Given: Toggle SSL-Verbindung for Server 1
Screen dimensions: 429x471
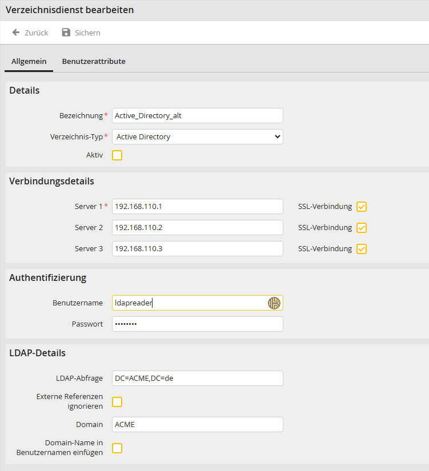Looking at the screenshot, I should [362, 207].
